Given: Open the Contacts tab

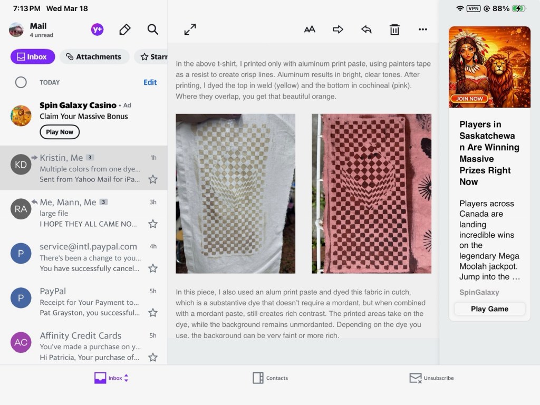Looking at the screenshot, I should [270, 378].
